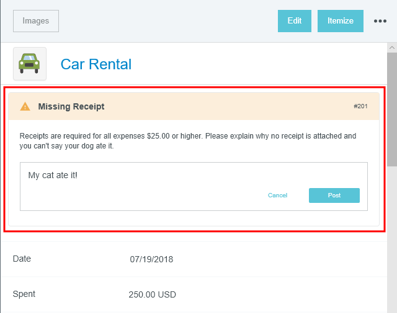Image resolution: width=397 pixels, height=313 pixels.
Task: Click the #201 violation number
Action: [360, 106]
